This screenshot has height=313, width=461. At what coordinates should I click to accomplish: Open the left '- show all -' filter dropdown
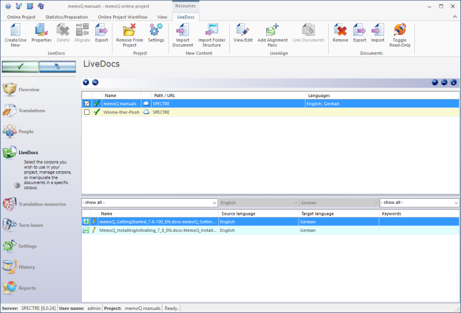[149, 203]
